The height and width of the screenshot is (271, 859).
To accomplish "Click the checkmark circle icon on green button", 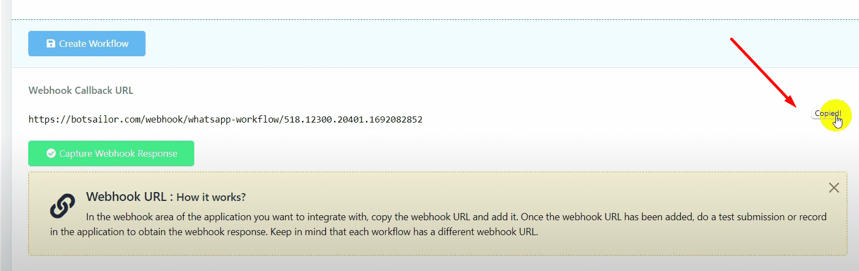I will tap(51, 153).
